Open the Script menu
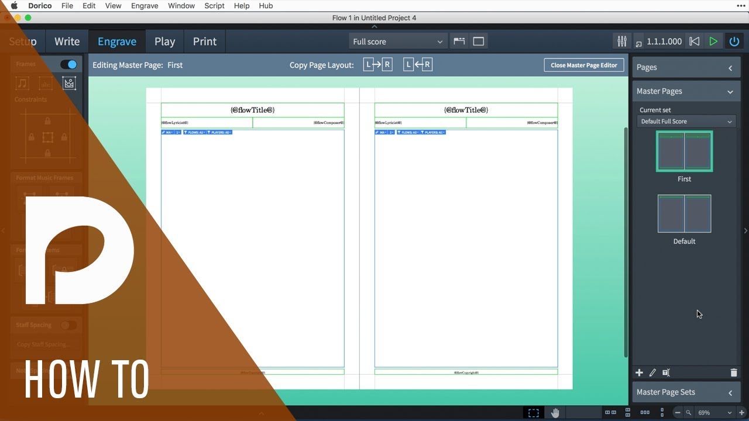The width and height of the screenshot is (749, 421). [x=214, y=6]
